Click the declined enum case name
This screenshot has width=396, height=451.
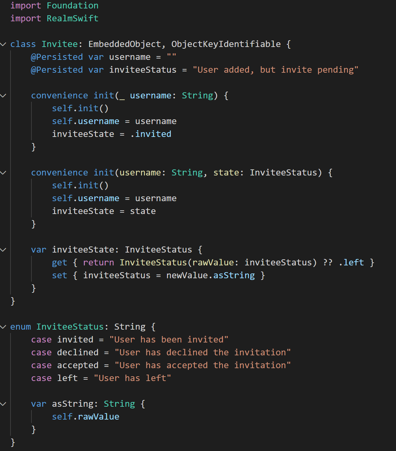coord(78,353)
